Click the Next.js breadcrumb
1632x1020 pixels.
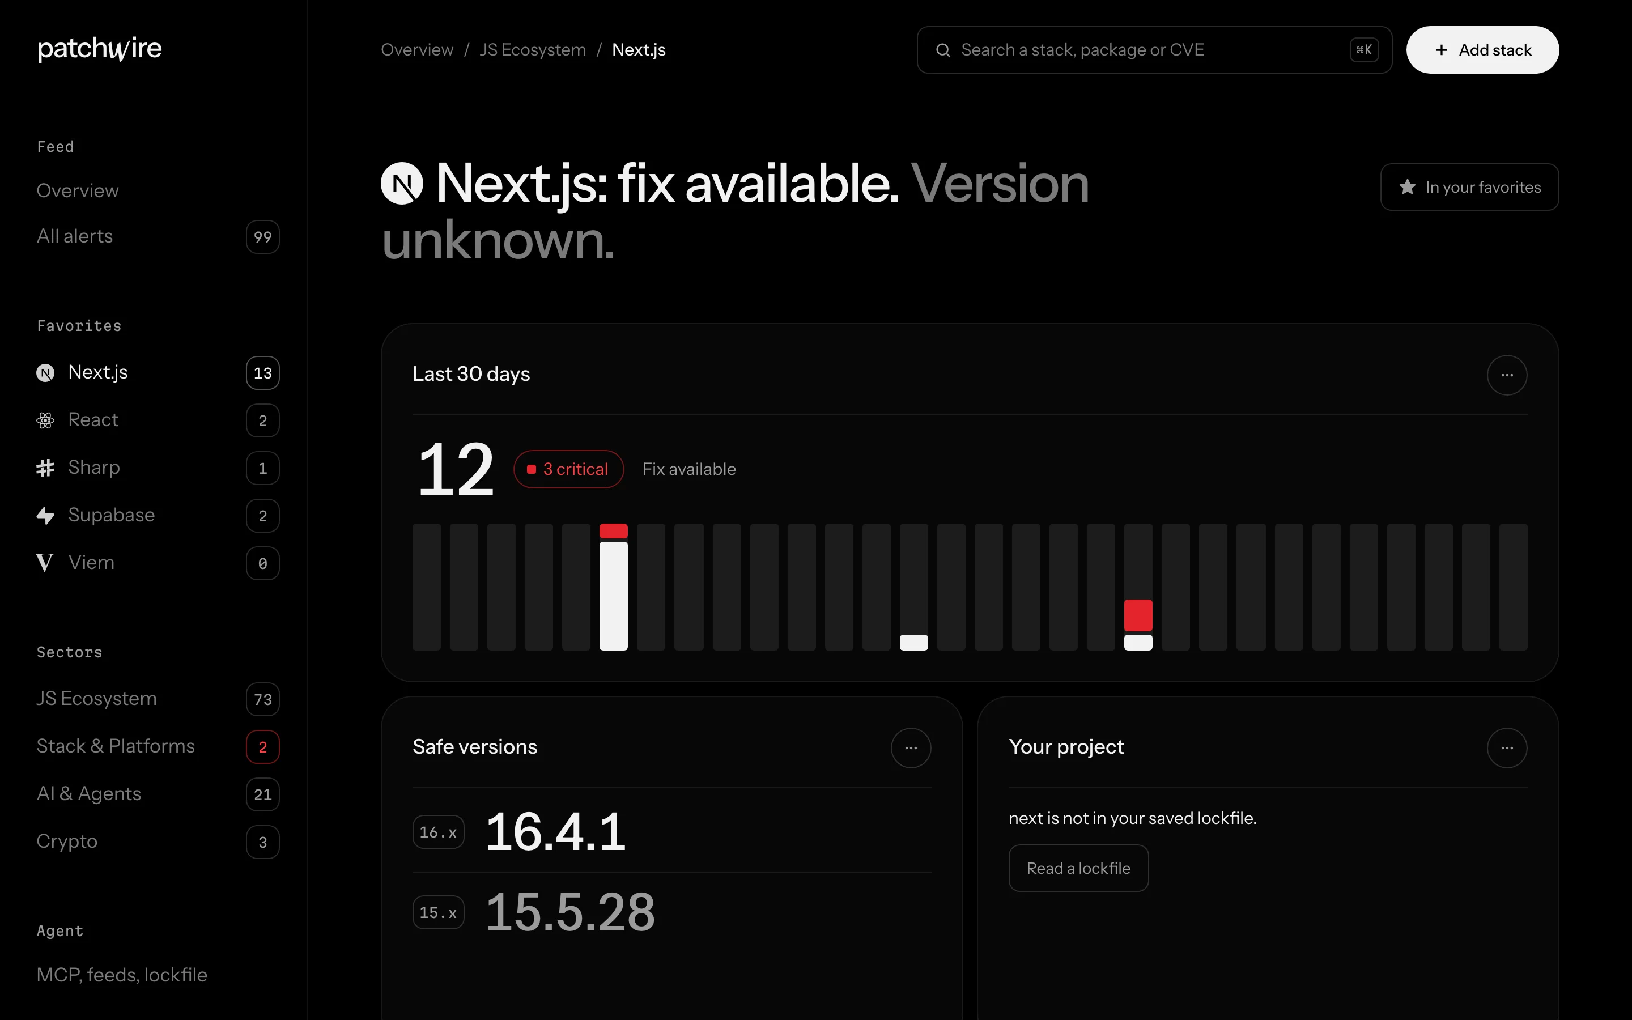pos(639,50)
